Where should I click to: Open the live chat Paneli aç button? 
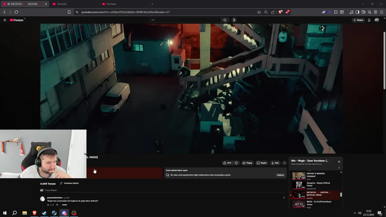[x=280, y=175]
